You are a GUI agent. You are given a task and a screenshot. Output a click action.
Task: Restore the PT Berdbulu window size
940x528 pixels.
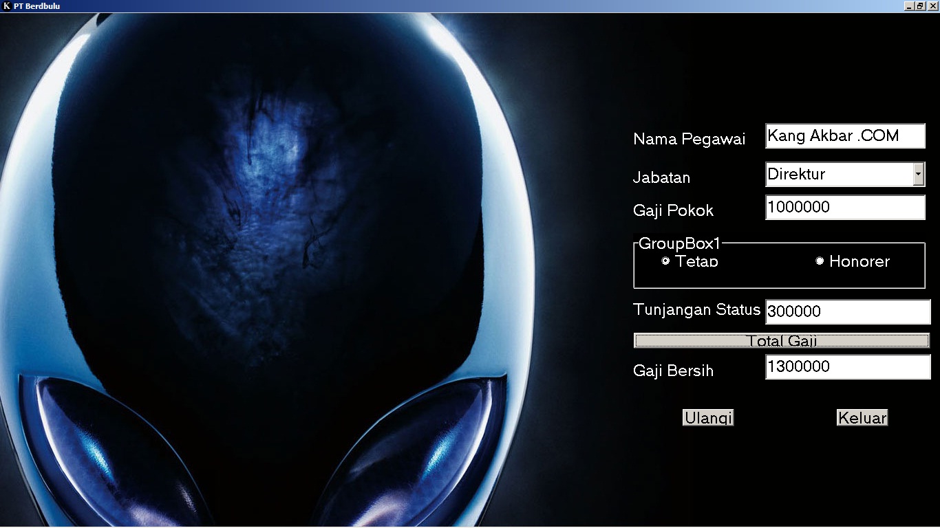pyautogui.click(x=921, y=5)
